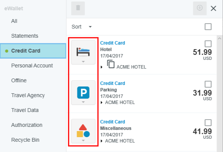
Task: Select the Travel Agency category
Action: coord(28,95)
